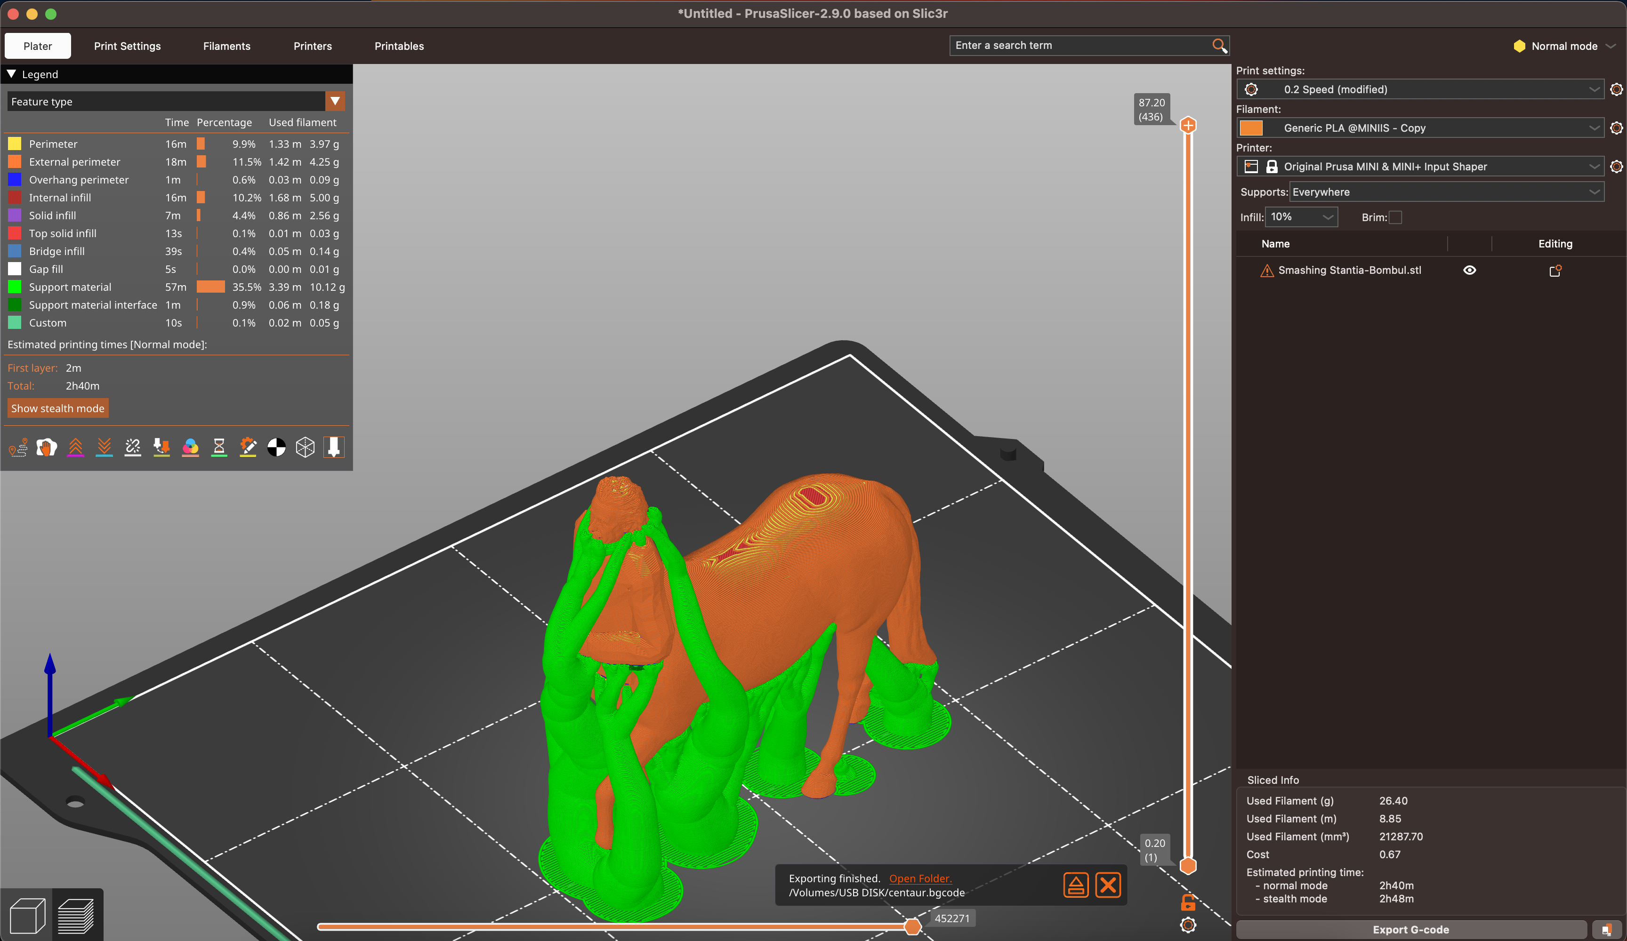The height and width of the screenshot is (941, 1627).
Task: Open Supports Everywhere dropdown
Action: [1447, 191]
